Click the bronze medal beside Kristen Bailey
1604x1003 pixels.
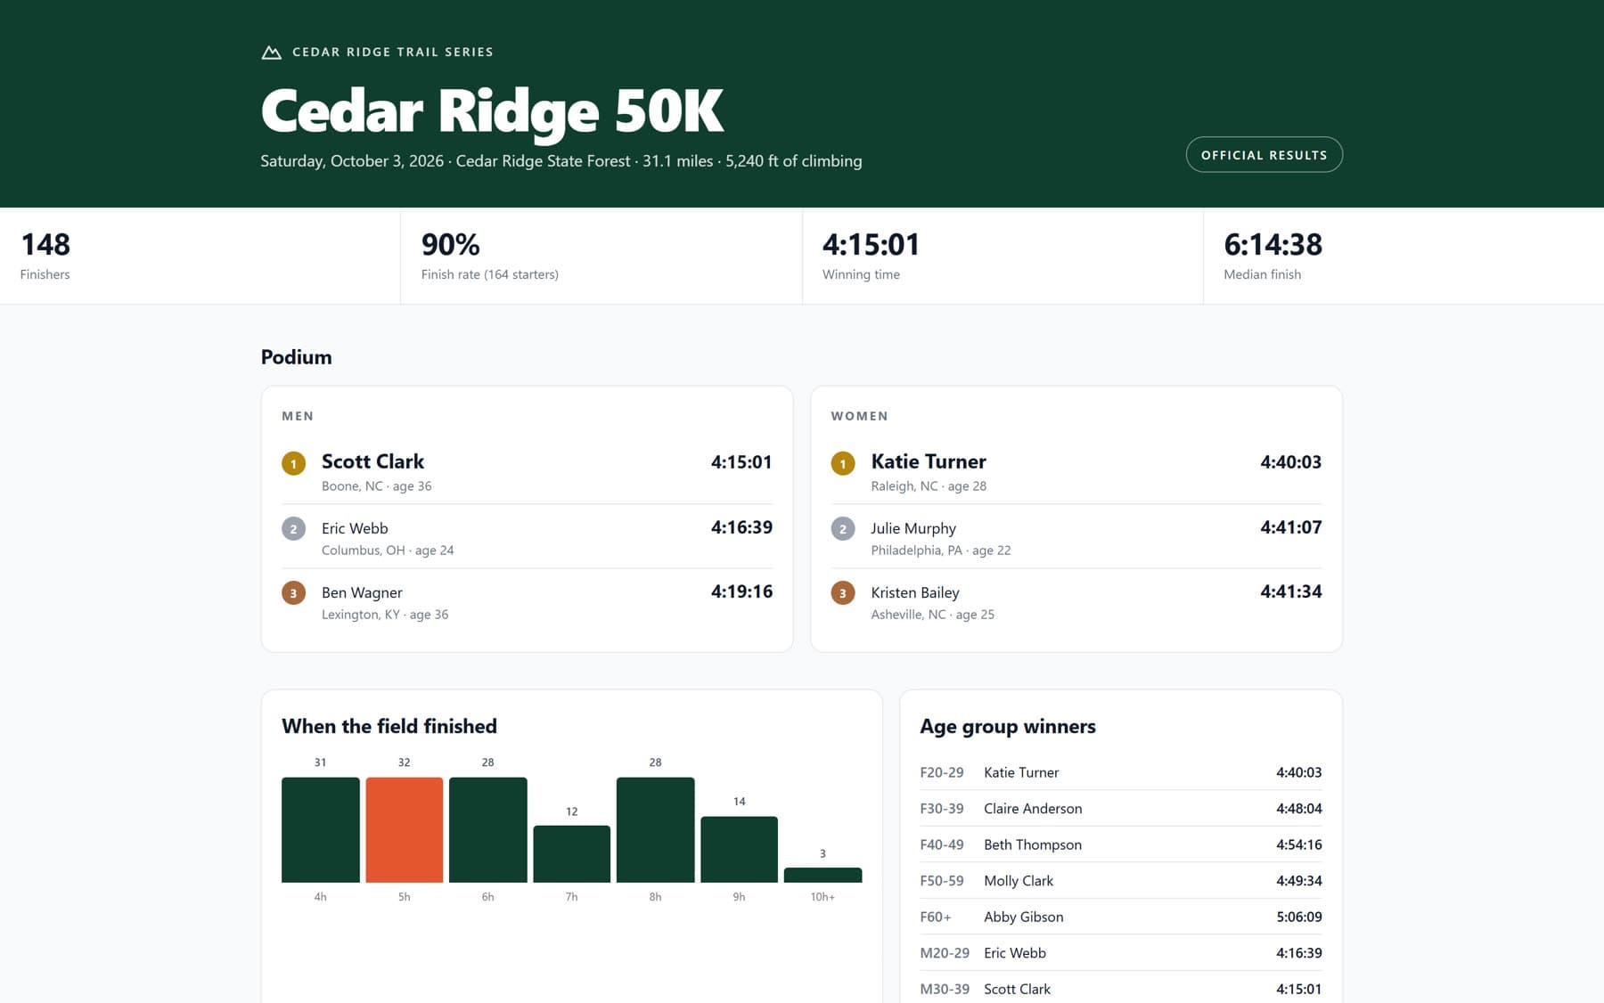click(843, 593)
